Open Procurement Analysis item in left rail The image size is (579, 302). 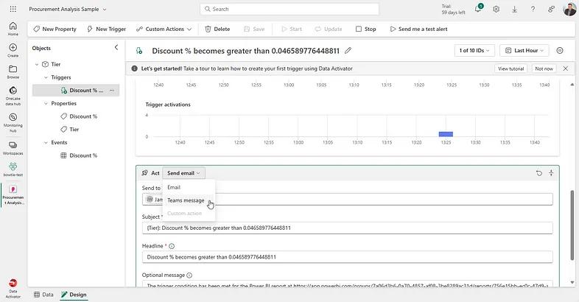13,194
